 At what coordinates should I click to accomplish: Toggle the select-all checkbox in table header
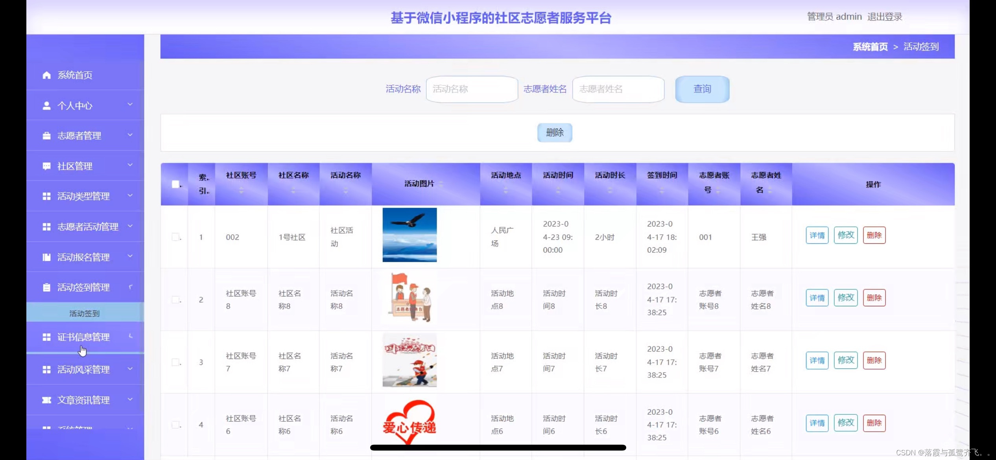click(175, 184)
